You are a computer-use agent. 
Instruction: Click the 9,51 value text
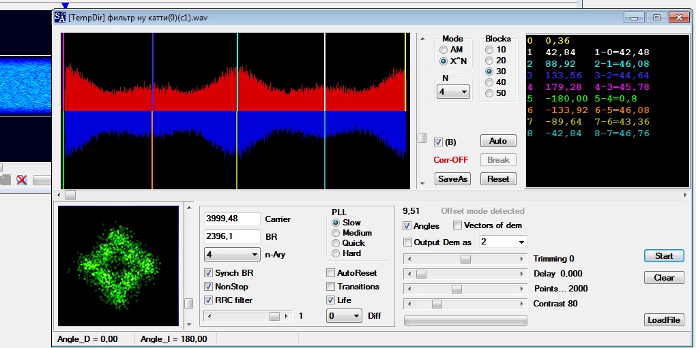coord(411,210)
